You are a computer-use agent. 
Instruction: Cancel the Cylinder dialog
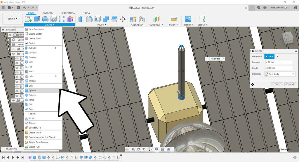point(290,84)
